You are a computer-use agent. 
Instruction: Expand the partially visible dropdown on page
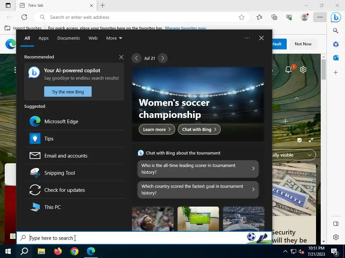point(309,155)
